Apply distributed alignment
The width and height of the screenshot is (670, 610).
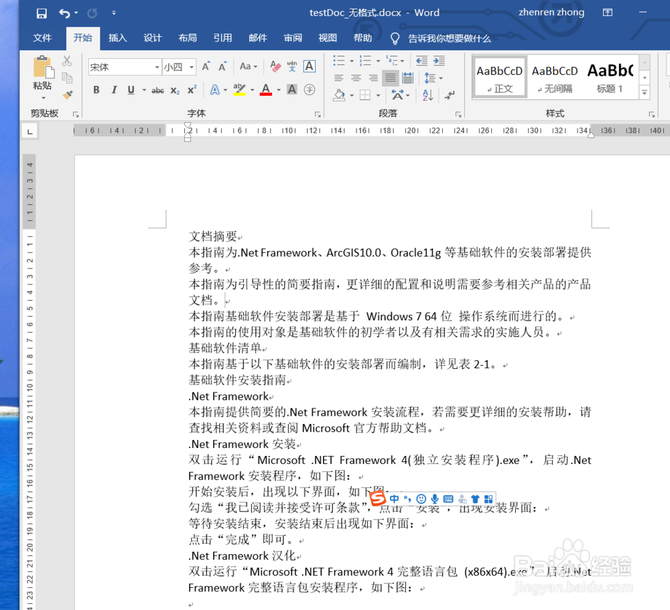click(407, 78)
